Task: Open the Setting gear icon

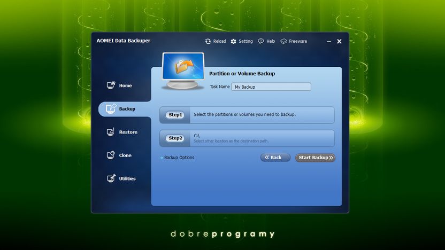Action: pos(233,41)
